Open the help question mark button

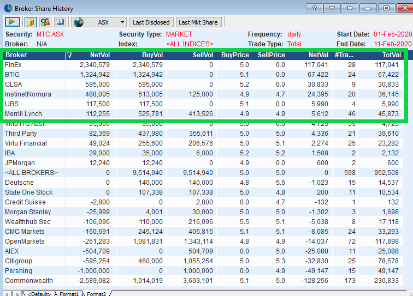[314, 8]
